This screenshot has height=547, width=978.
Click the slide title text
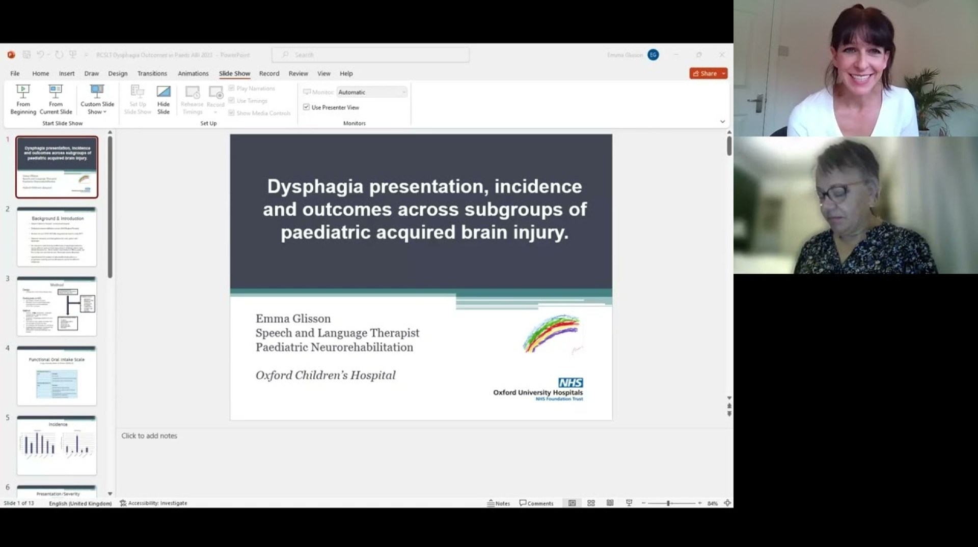coord(424,209)
